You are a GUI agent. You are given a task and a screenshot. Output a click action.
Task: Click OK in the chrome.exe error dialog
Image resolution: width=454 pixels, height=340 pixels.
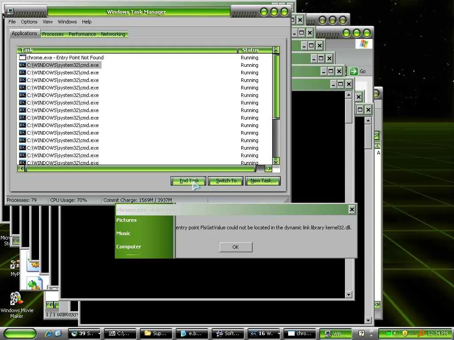click(236, 247)
